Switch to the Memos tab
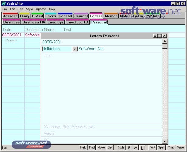The width and height of the screenshot is (187, 152). [111, 16]
